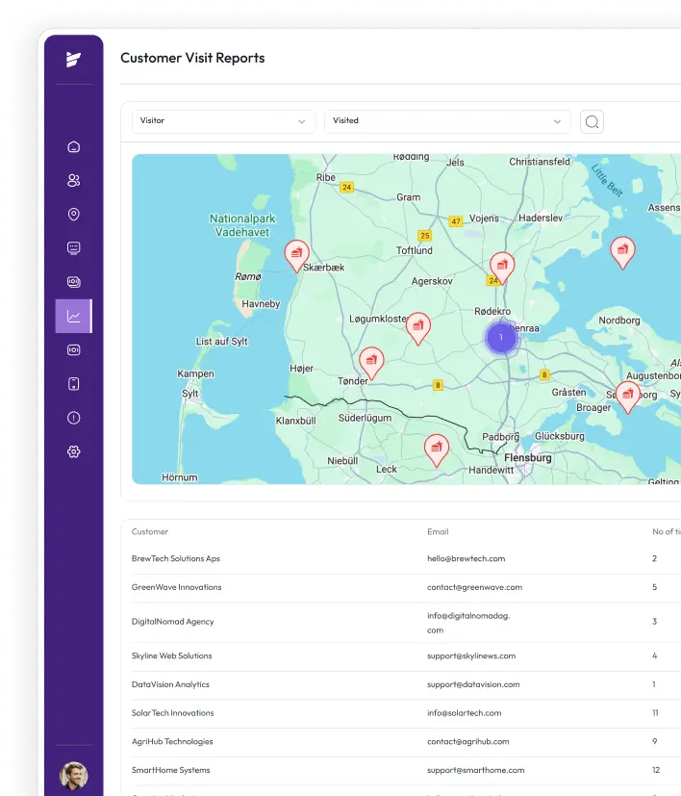Open the Users icon in sidebar
Viewport: 681px width, 796px height.
(x=74, y=181)
